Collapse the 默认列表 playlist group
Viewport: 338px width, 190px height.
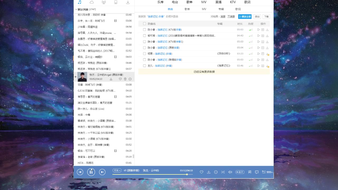[x=76, y=9]
